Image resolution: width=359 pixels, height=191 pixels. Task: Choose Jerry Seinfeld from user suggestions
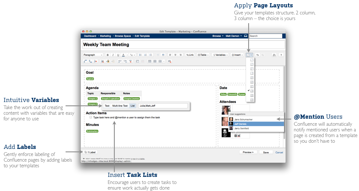point(256,128)
